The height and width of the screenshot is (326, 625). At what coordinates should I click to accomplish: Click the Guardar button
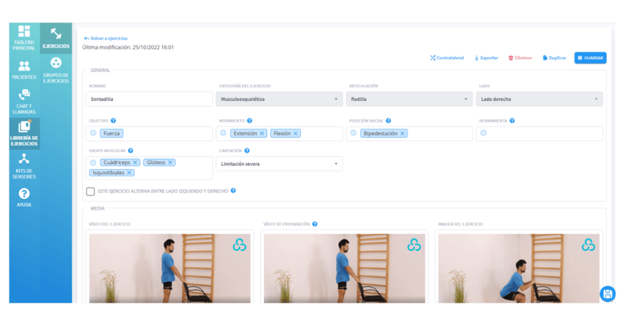[x=591, y=58]
